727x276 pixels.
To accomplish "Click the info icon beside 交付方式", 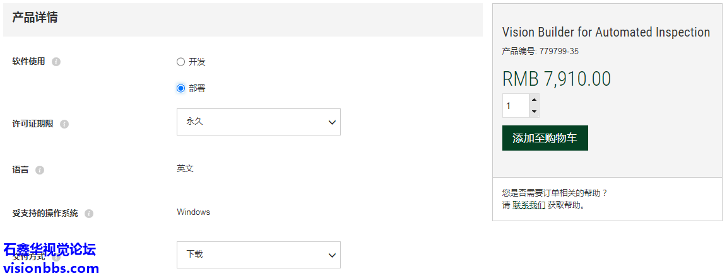I will 56,257.
